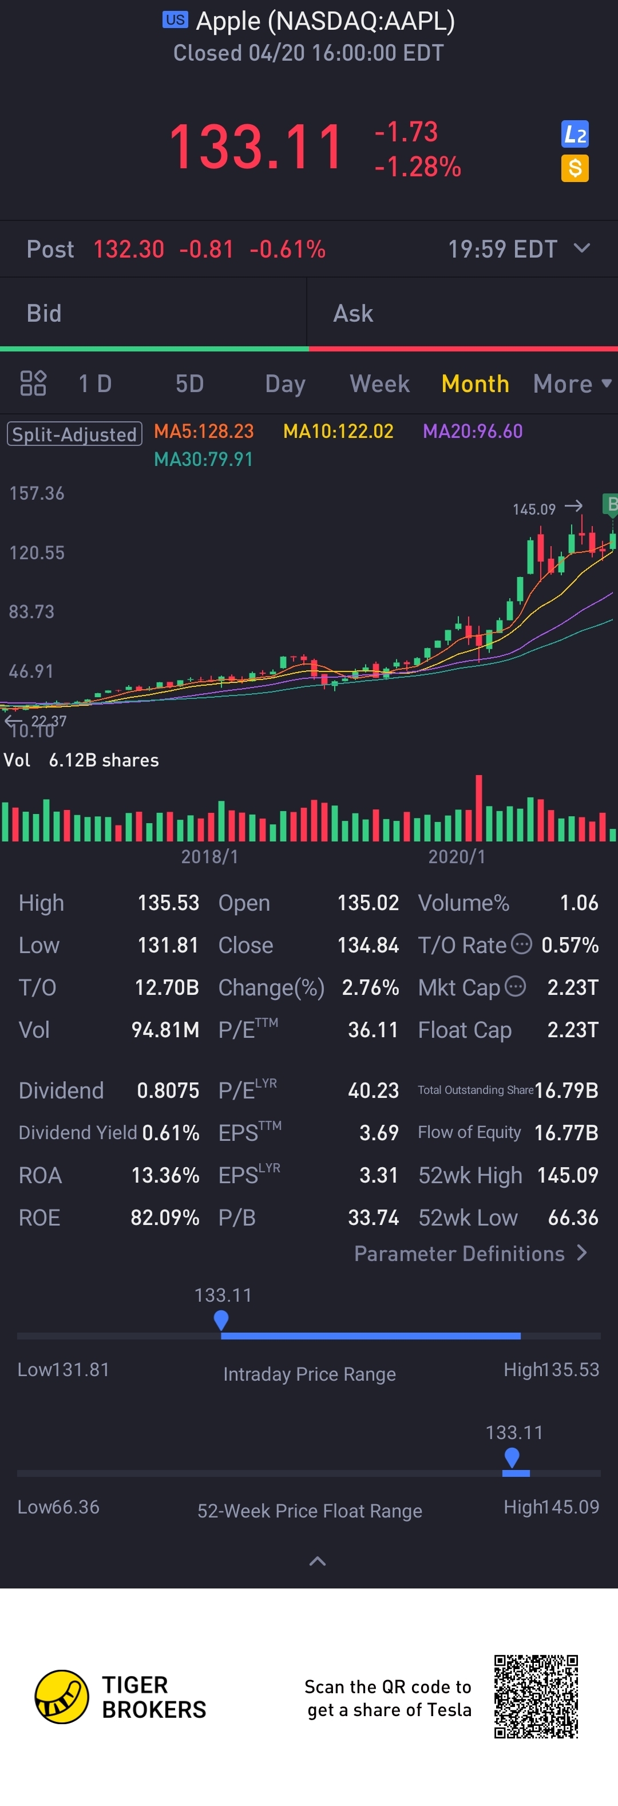Open Parameter Definitions link

tap(470, 1254)
